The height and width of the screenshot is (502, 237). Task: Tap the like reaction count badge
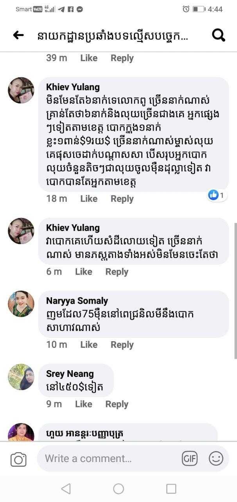point(217,195)
